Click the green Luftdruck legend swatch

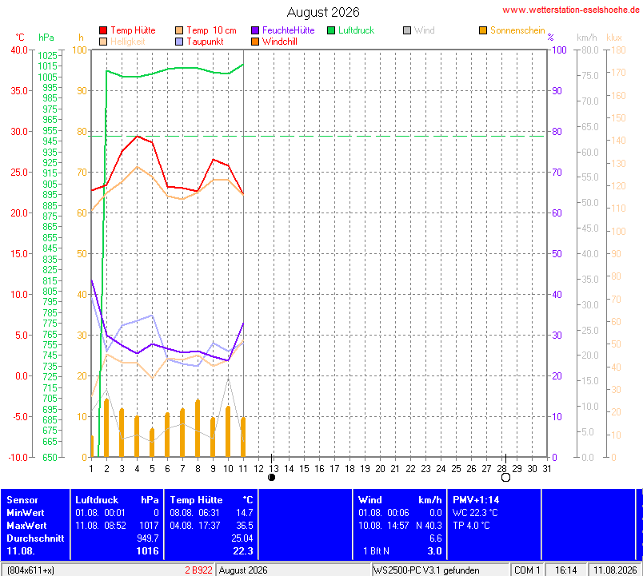pos(331,30)
